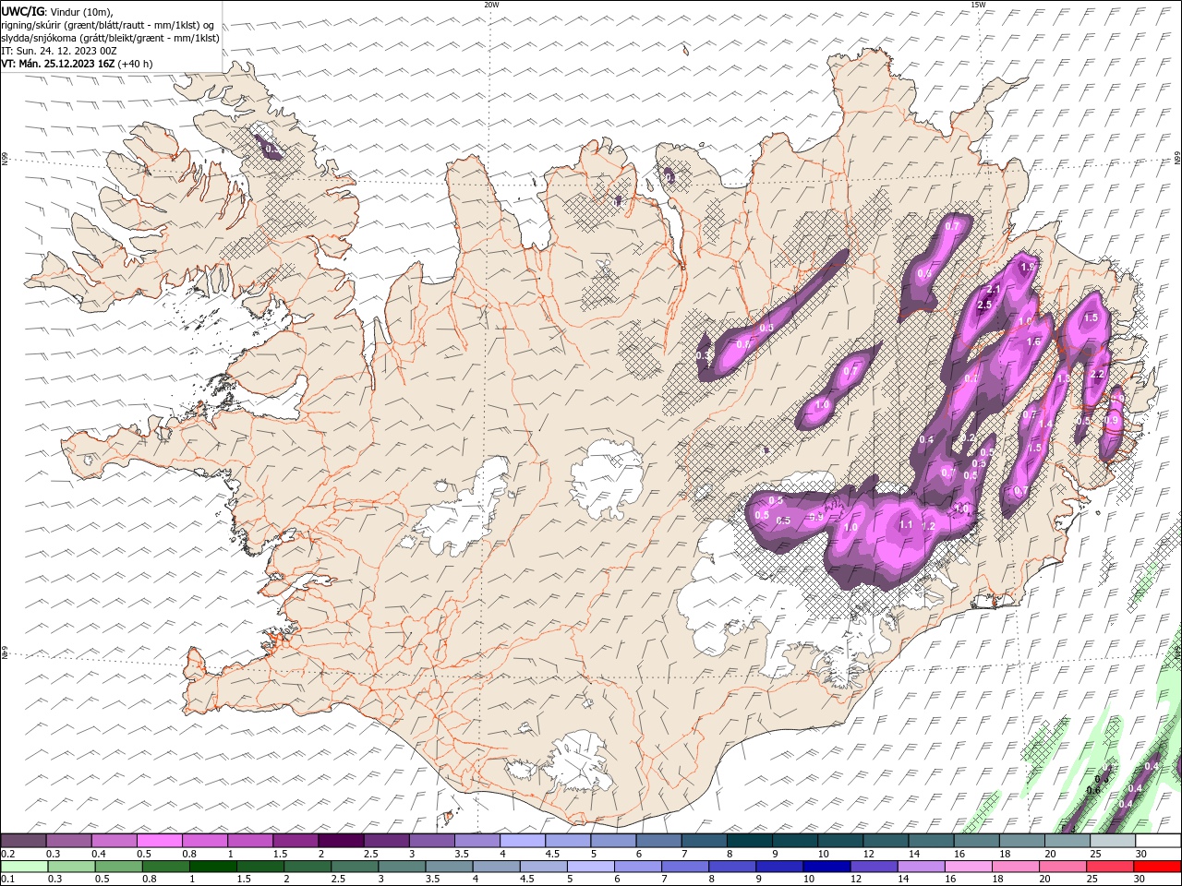Click the white 30 snow legend swatch
This screenshot has height=886, width=1182.
pos(1157,841)
